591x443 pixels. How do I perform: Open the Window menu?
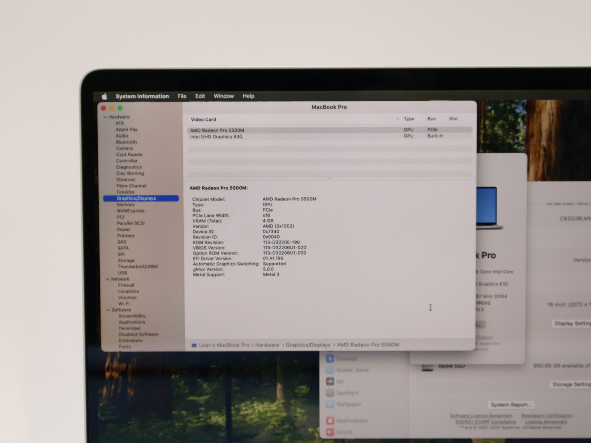(223, 96)
